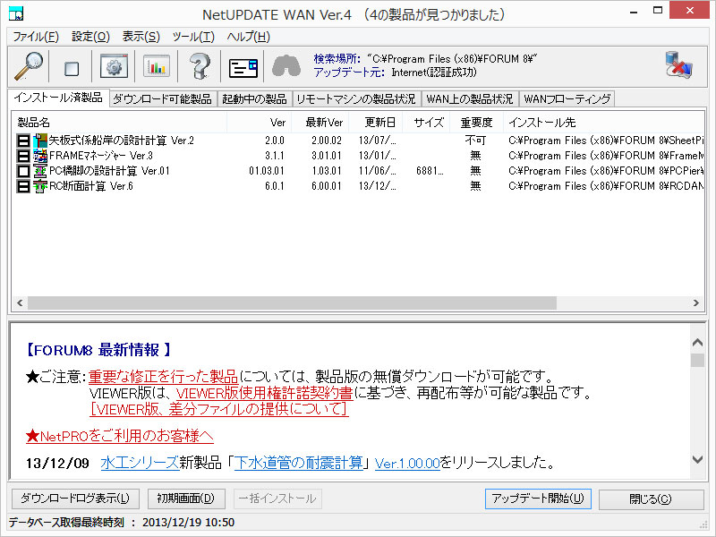Open the gear settings window icon
Viewport: 716px width, 537px height.
click(115, 67)
